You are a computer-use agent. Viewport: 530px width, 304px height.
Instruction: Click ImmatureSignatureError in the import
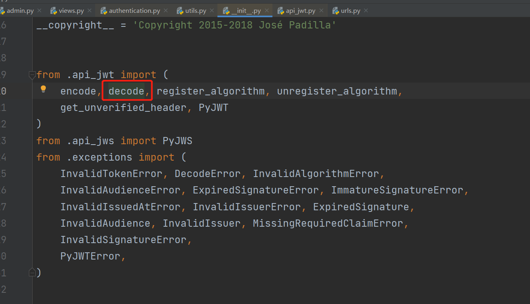397,190
